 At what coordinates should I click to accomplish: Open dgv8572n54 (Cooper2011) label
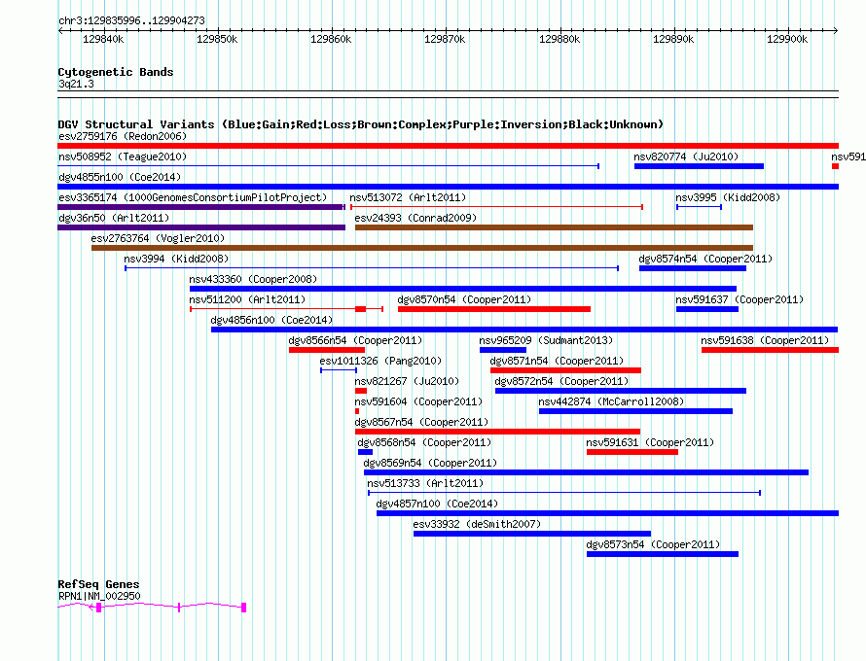click(561, 381)
